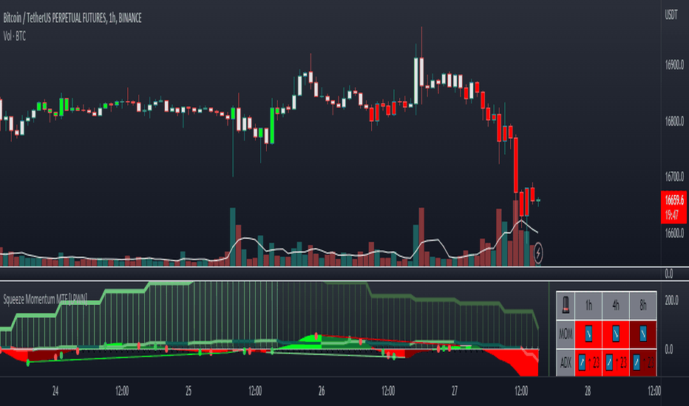Screen dimensions: 689x406
Task: Click date label 26 on the time axis
Action: pyautogui.click(x=321, y=391)
